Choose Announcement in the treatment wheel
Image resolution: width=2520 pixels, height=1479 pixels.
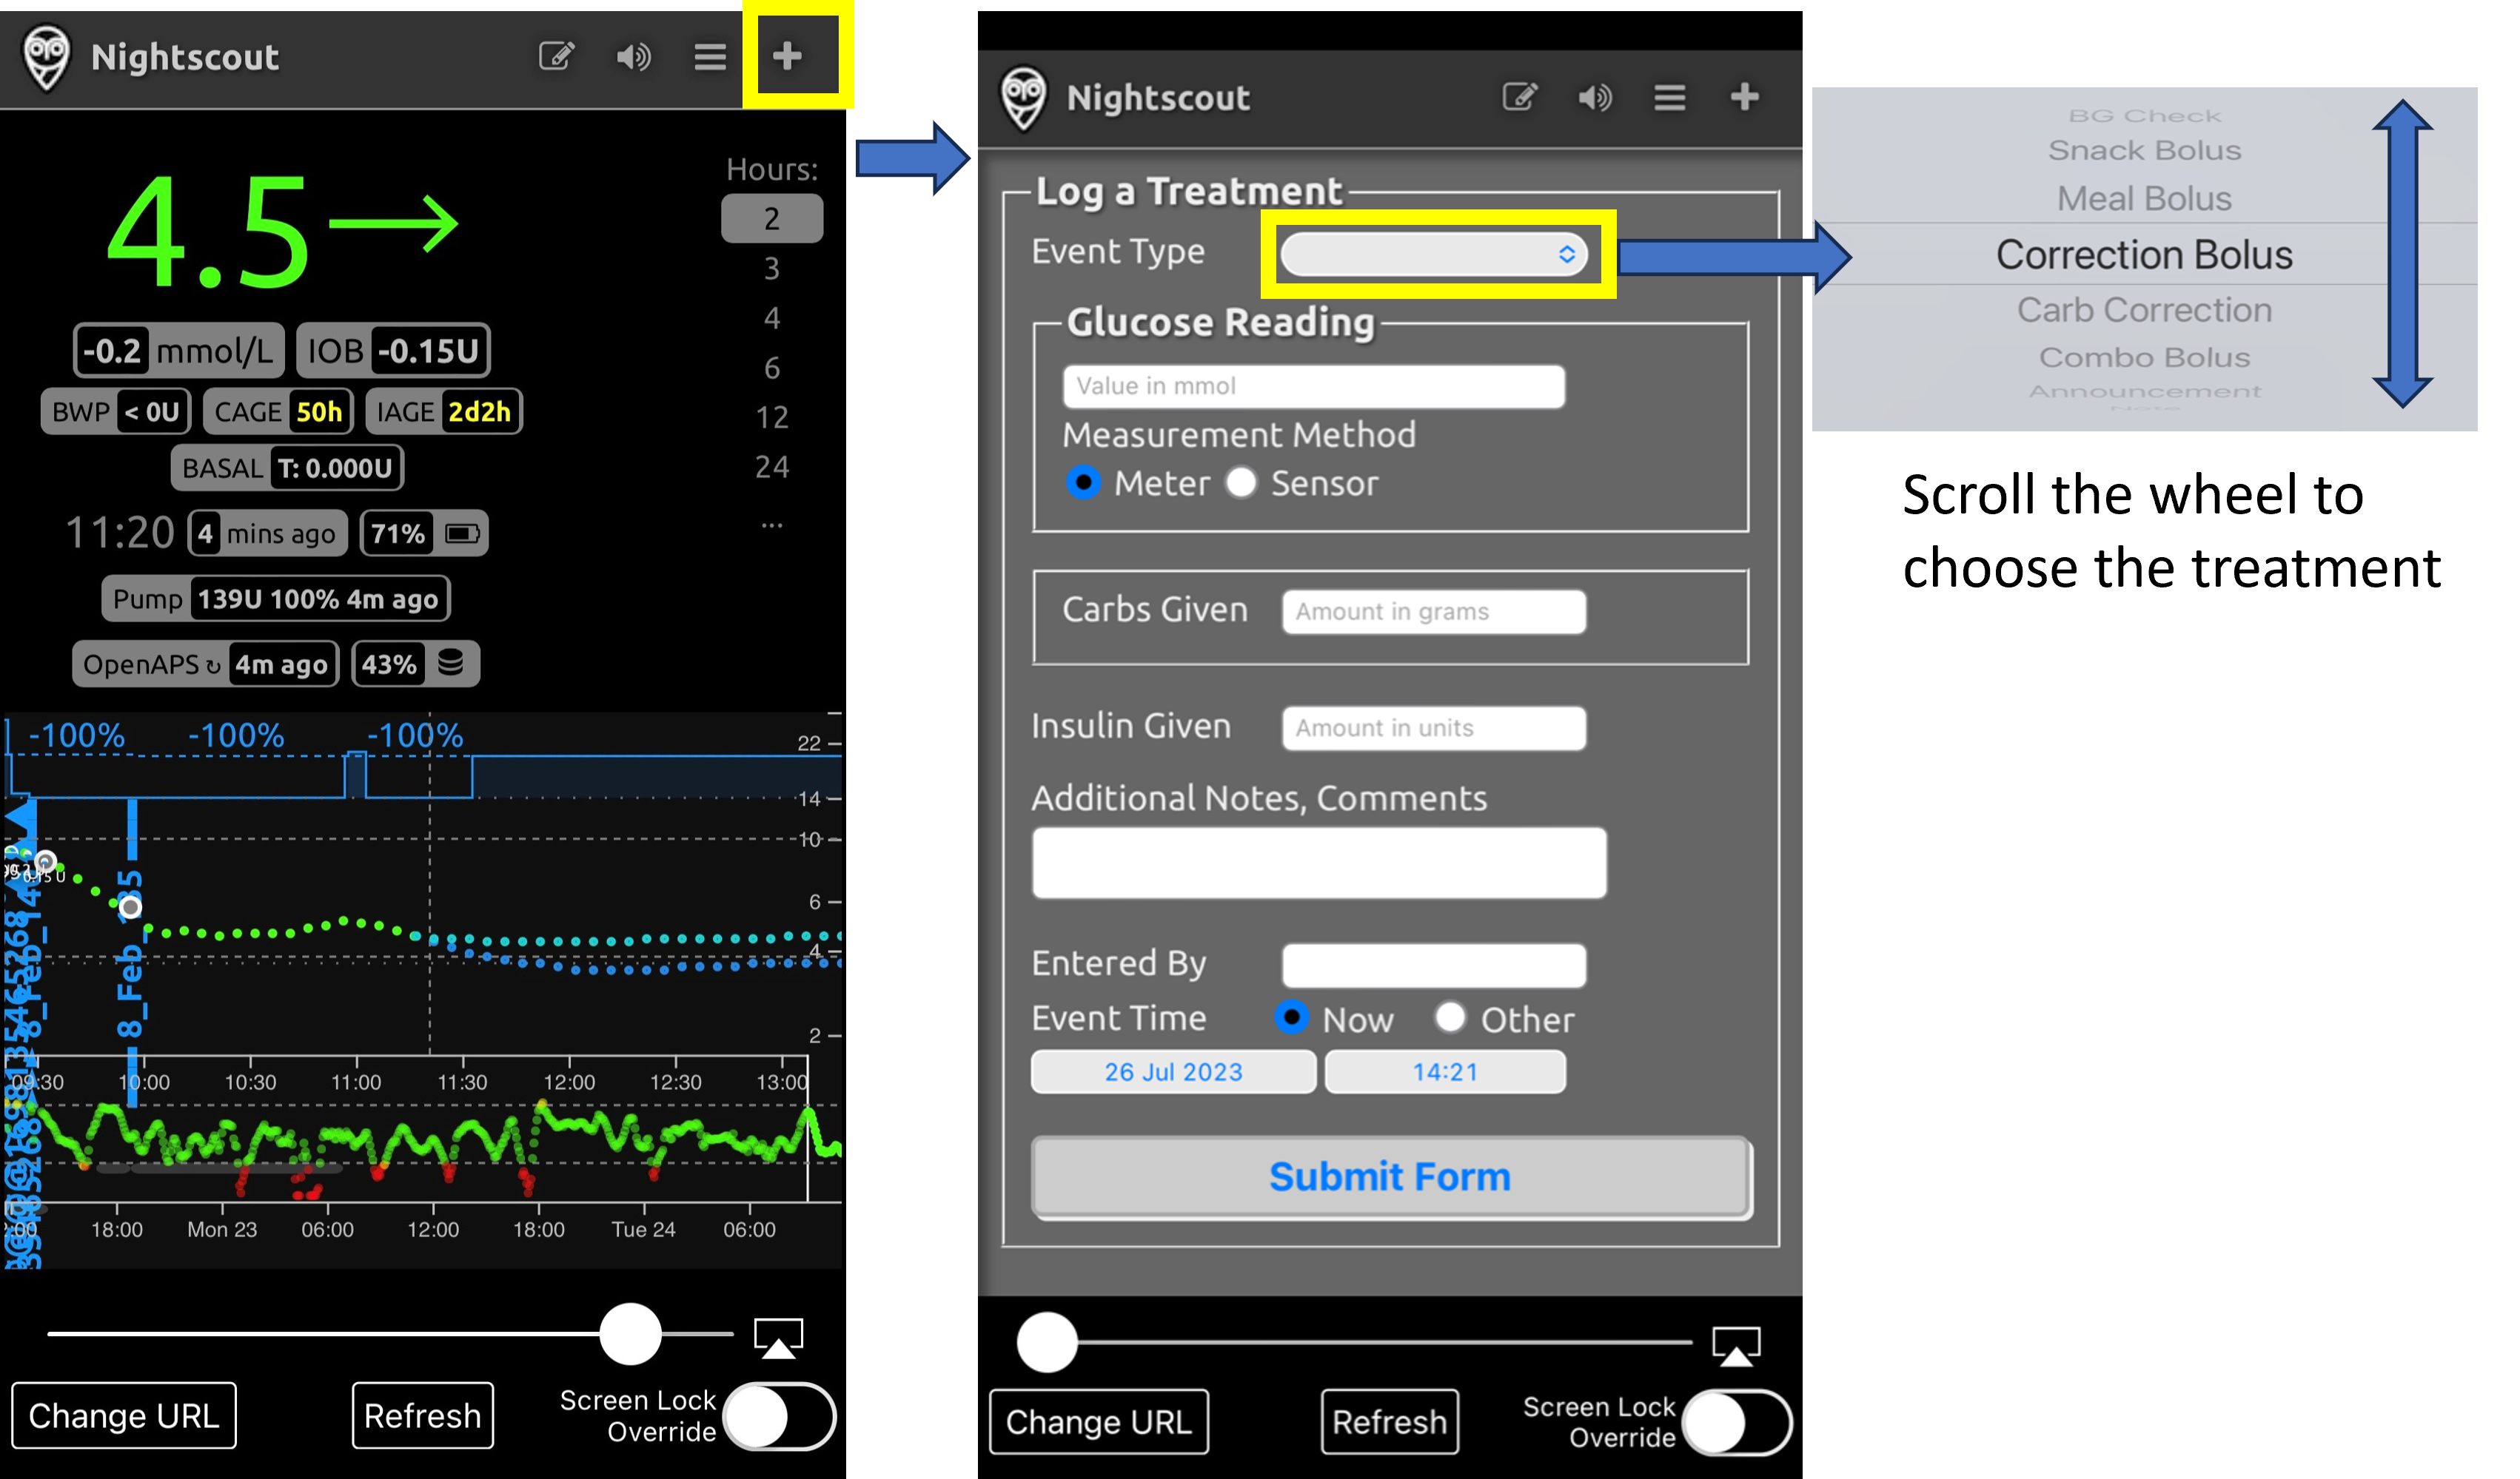coord(2144,391)
